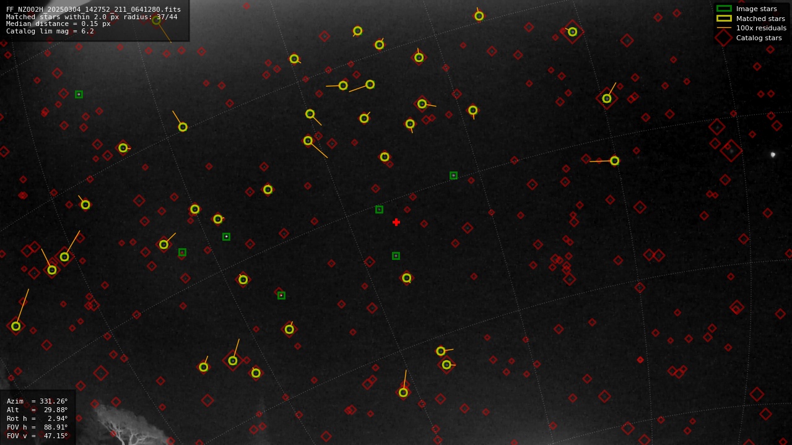Select the FF_NZ002H_20250304_142752_211_0641280.fits filename
The image size is (792, 445).
[94, 9]
